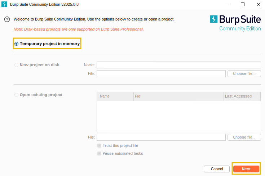
Task: Click the File field below projects table
Action: 161,137
